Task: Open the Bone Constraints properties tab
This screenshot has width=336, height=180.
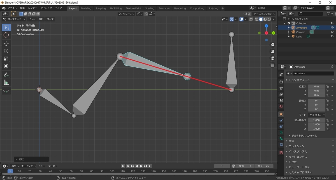Action: click(281, 145)
